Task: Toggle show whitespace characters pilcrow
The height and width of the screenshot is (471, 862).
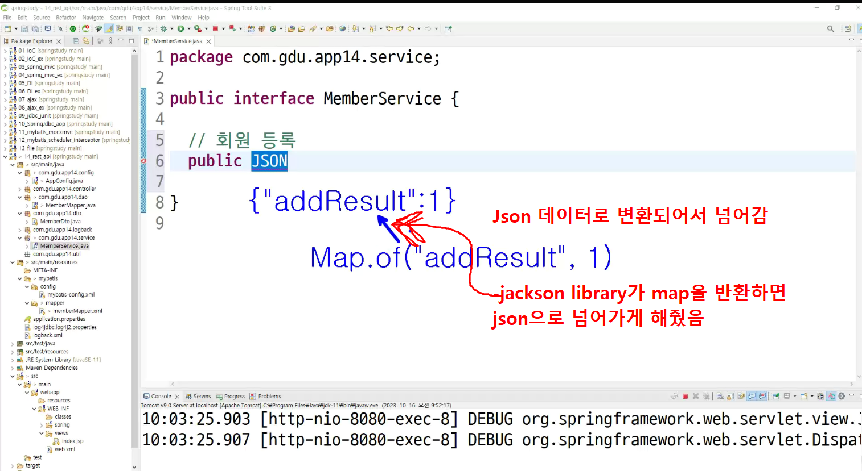Action: [x=139, y=28]
